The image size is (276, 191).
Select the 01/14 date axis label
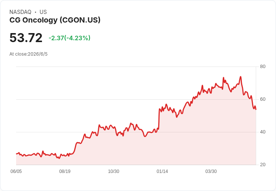pos(162,171)
